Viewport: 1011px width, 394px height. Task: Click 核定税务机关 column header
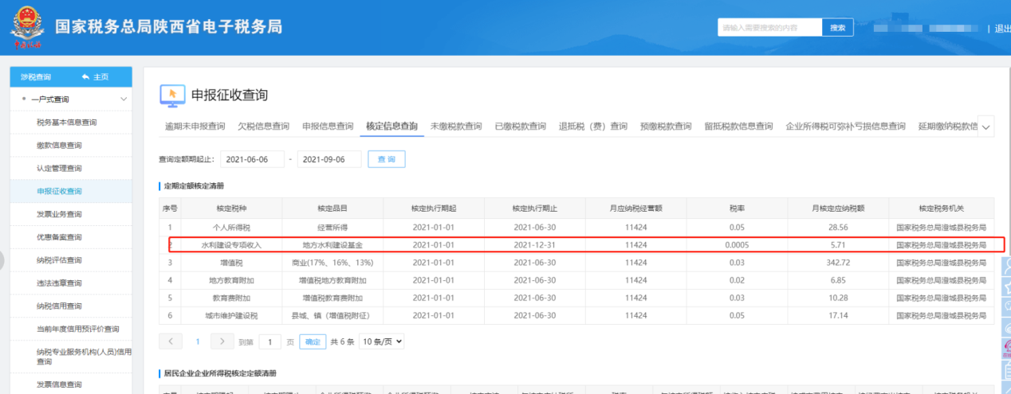(x=941, y=209)
